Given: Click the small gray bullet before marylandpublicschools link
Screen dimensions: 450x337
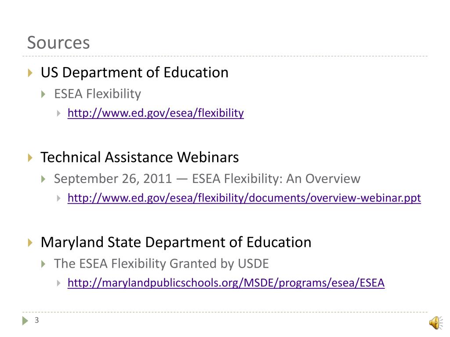Looking at the screenshot, I should (59, 283).
